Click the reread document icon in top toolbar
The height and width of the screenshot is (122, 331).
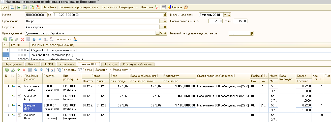pyautogui.click(x=19, y=7)
